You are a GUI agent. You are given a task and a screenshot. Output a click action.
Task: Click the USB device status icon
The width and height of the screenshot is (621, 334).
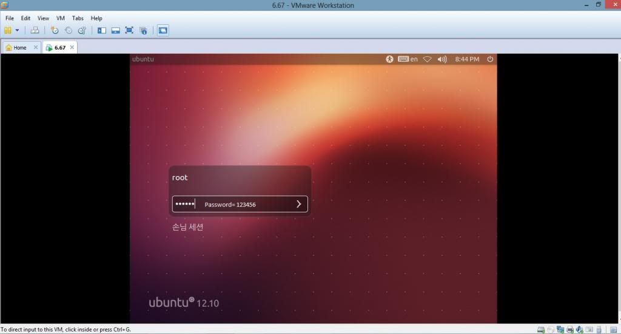(x=599, y=330)
